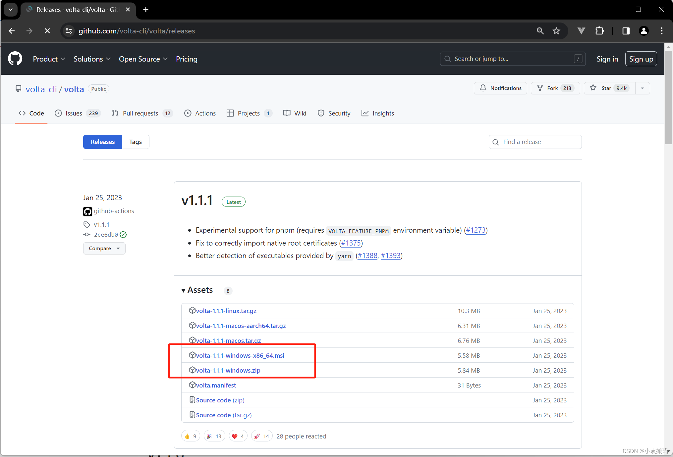The height and width of the screenshot is (457, 673).
Task: Stop page loading with the X button
Action: [x=47, y=31]
